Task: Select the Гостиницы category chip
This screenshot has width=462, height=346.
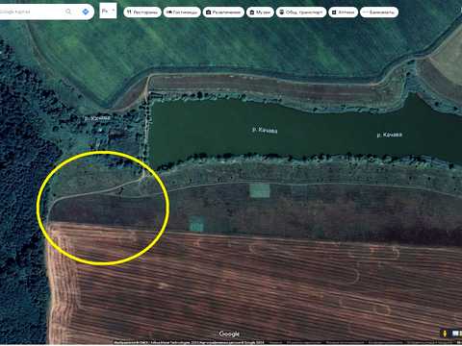Action: [x=182, y=12]
